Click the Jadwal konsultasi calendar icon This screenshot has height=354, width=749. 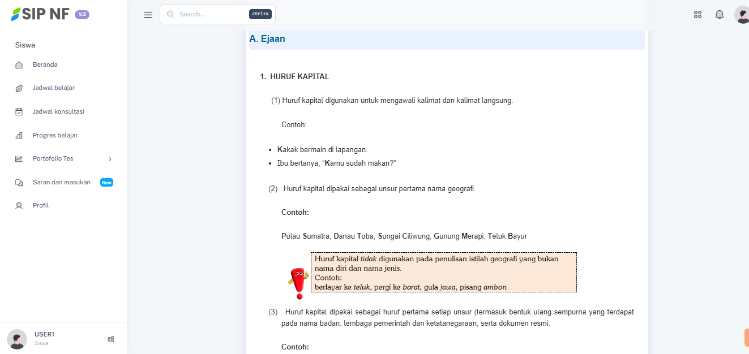tap(19, 112)
